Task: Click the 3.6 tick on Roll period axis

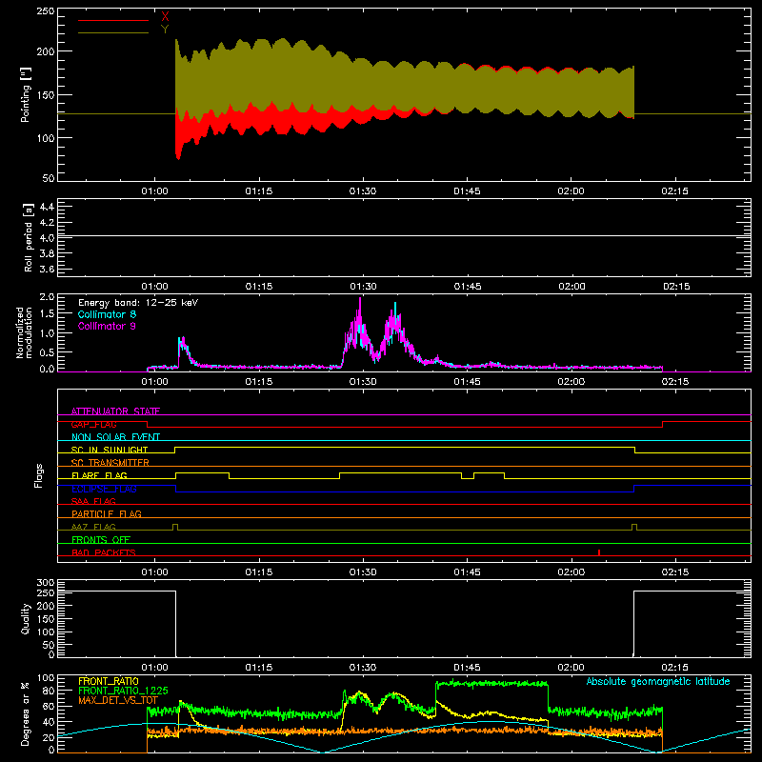Action: pos(47,270)
